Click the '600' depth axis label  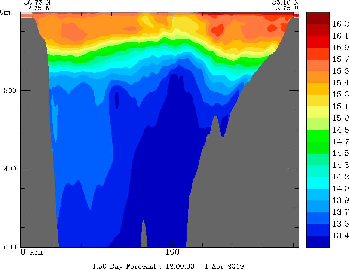click(x=7, y=247)
